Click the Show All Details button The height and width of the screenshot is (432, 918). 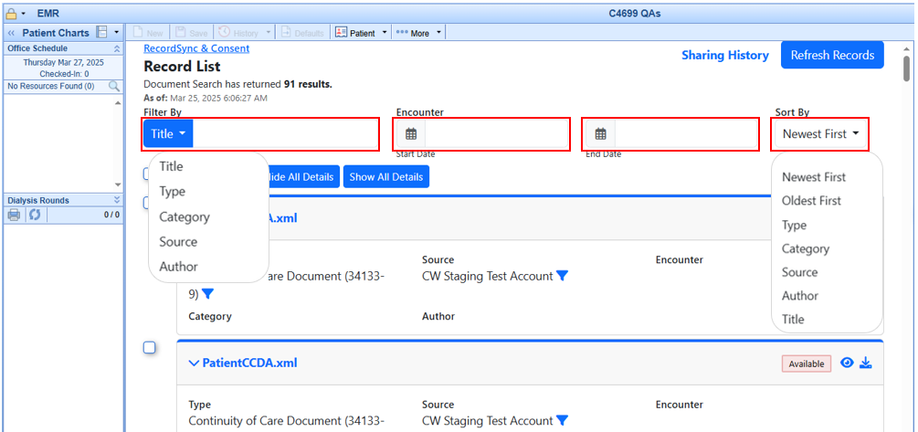point(386,177)
